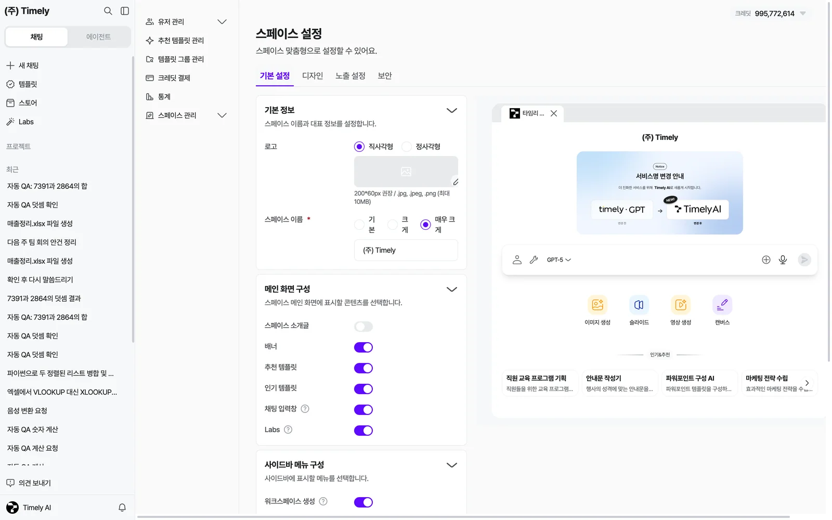Select the 정사각형 logo radio
Image resolution: width=832 pixels, height=520 pixels.
407,147
